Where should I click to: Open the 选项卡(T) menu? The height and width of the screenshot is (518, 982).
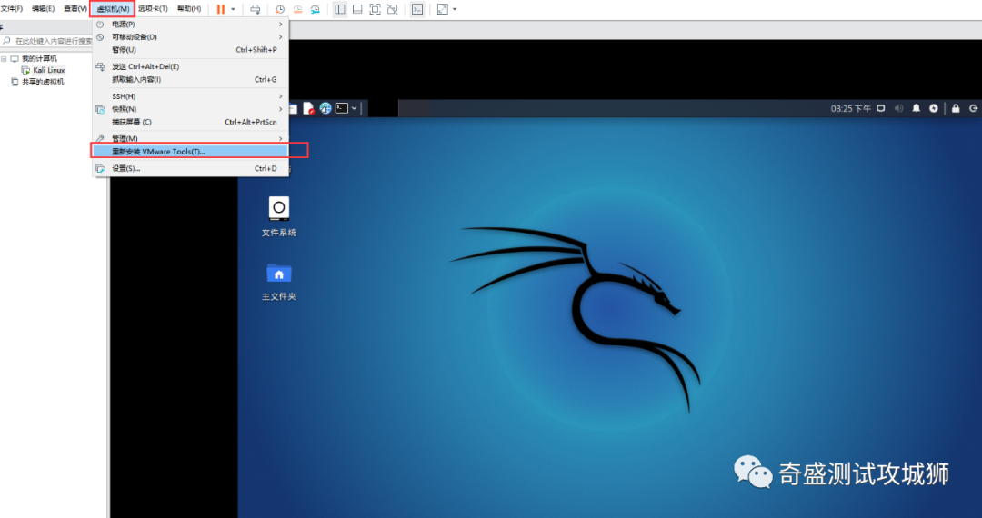click(153, 9)
